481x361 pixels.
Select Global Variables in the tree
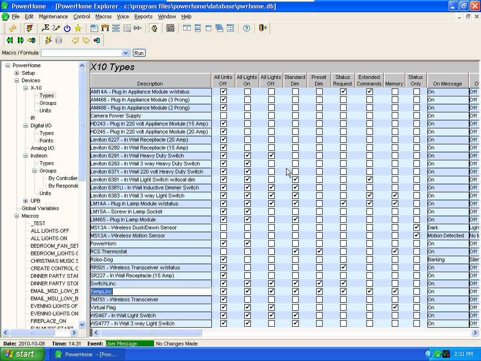[x=40, y=208]
